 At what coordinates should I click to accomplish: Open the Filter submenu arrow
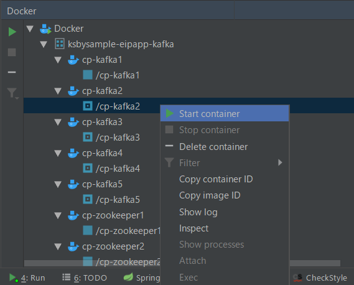[280, 162]
